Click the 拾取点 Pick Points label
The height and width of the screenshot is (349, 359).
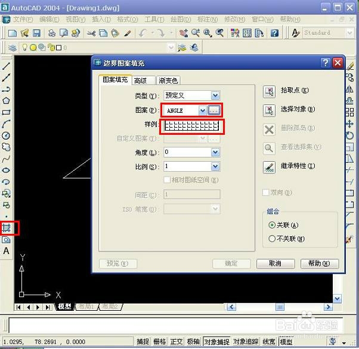point(295,90)
